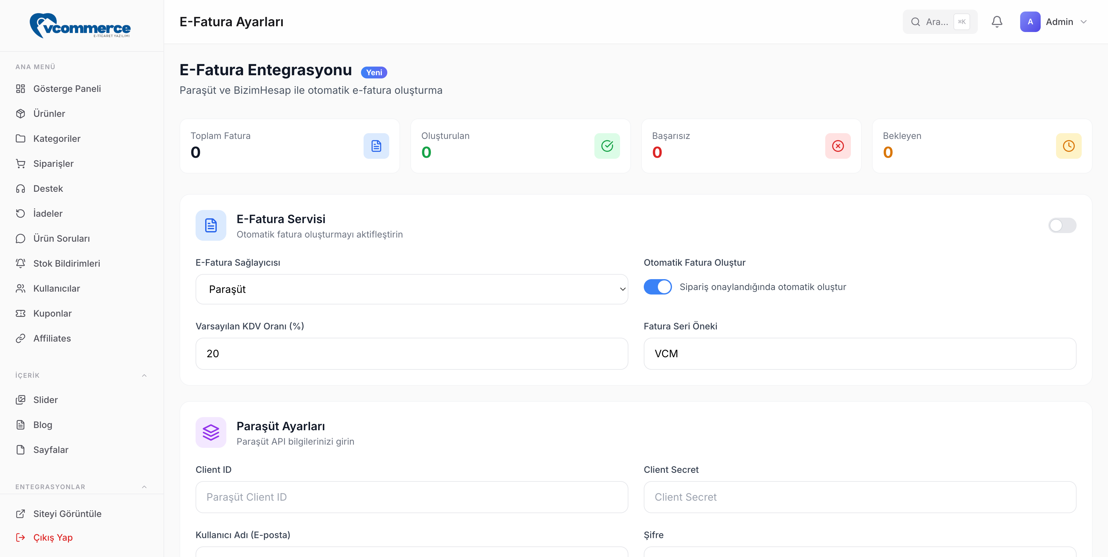Image resolution: width=1108 pixels, height=557 pixels.
Task: Click the Toplam Fatura document icon
Action: coord(376,146)
